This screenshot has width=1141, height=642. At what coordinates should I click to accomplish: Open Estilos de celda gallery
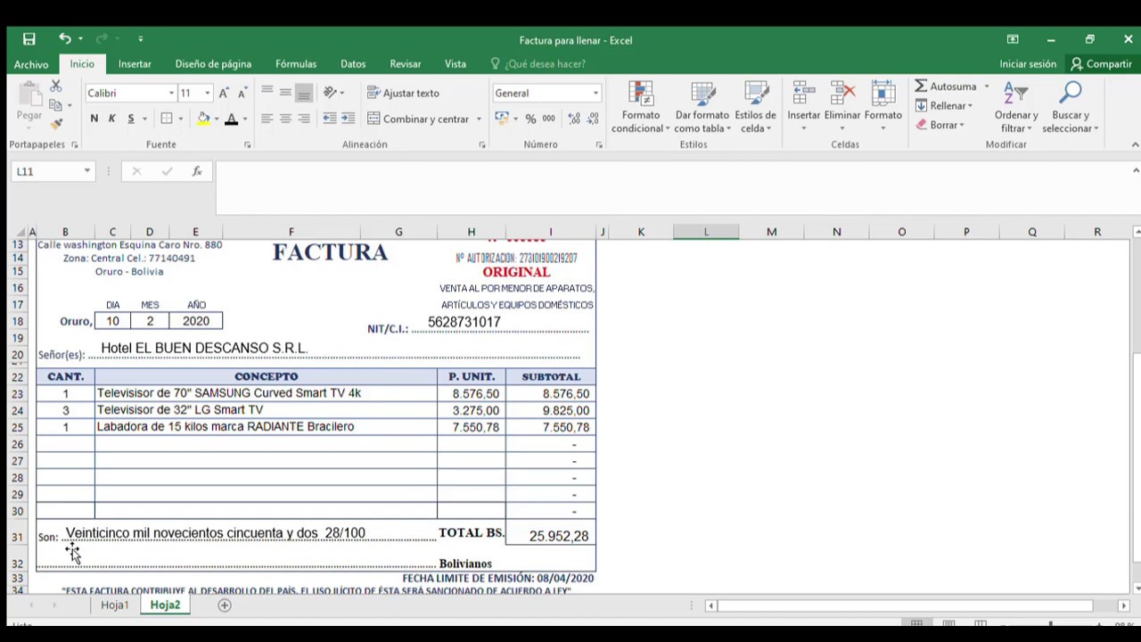click(x=754, y=107)
